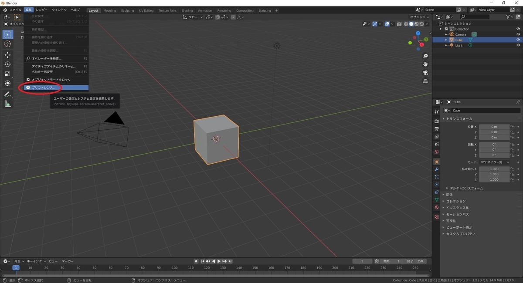Switch to rendered viewport shading
Image resolution: width=523 pixels, height=283 pixels.
pyautogui.click(x=421, y=24)
